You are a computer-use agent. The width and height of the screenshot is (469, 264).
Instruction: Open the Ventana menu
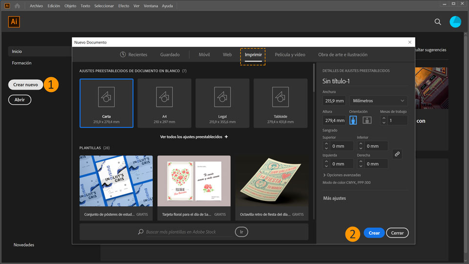pyautogui.click(x=151, y=6)
